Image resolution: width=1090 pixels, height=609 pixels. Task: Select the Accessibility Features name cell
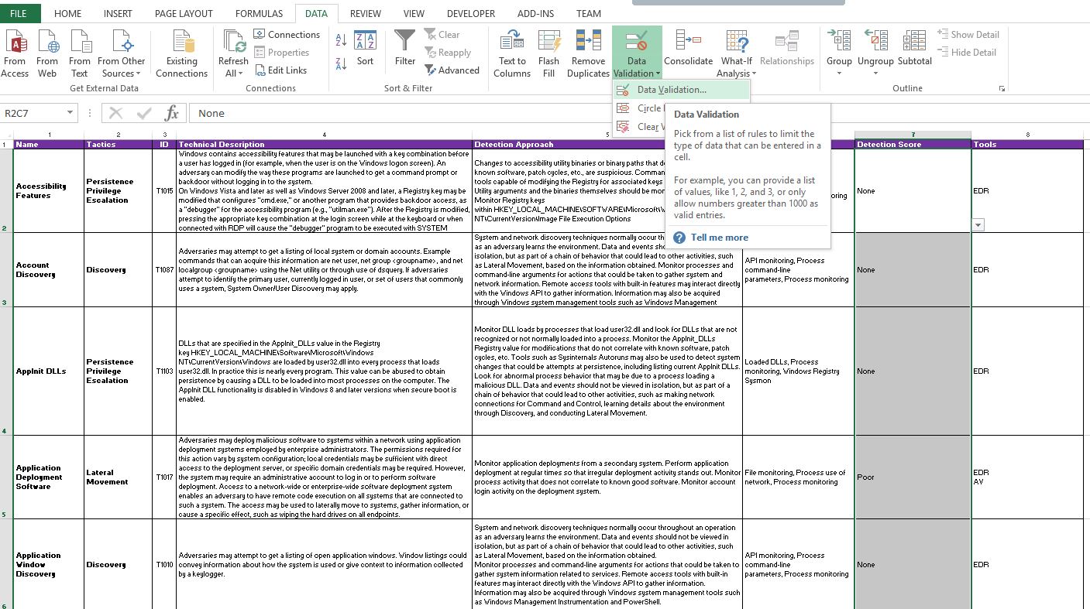coord(49,191)
